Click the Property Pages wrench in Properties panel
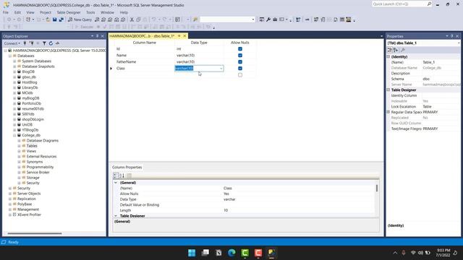463x260 pixels. [x=403, y=50]
